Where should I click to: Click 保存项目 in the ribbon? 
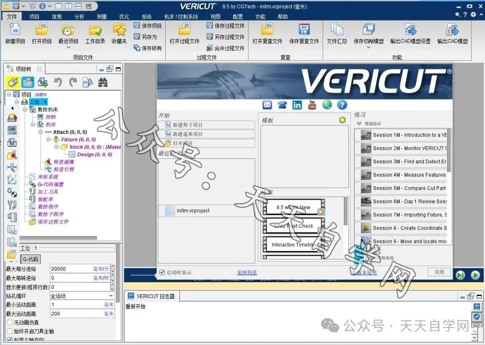point(148,26)
